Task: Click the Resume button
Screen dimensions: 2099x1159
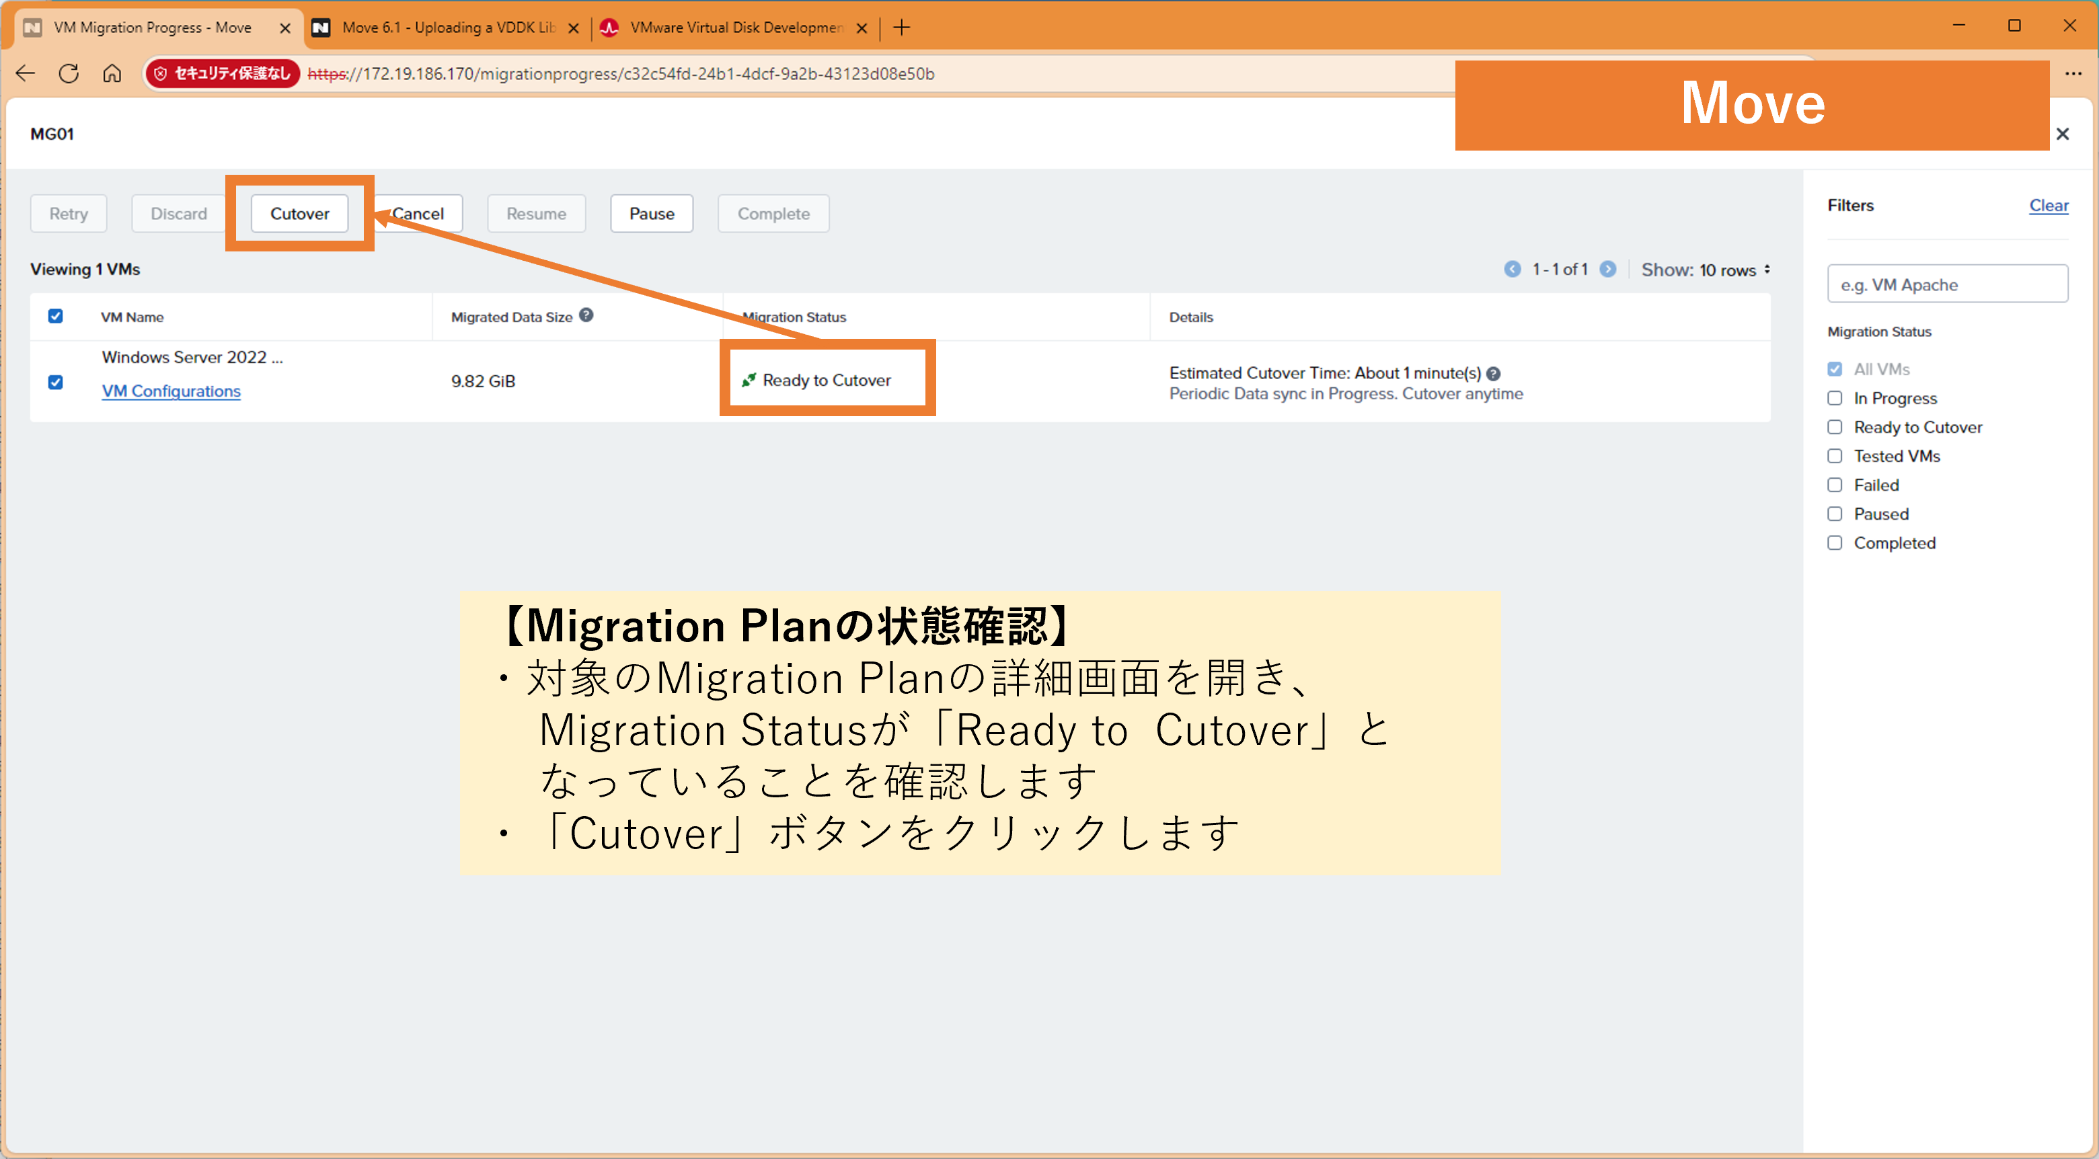Action: 536,213
